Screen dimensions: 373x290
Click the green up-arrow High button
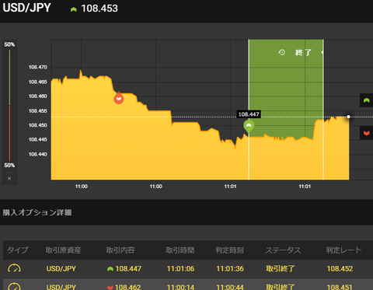[x=366, y=100]
